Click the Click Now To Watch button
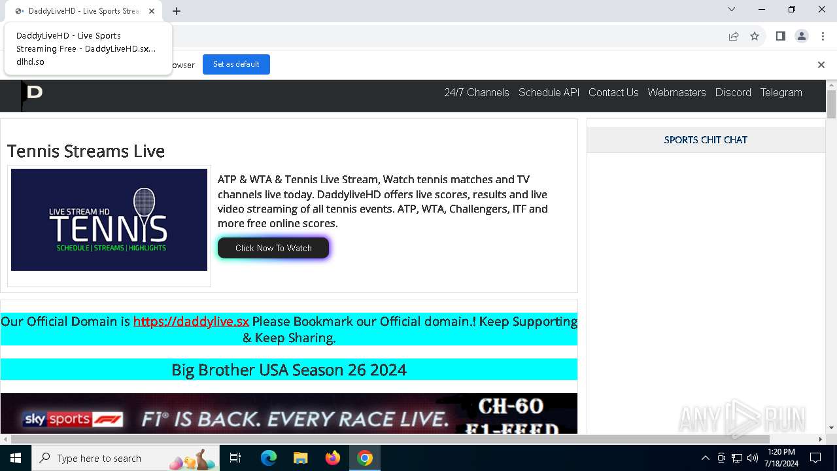Image resolution: width=837 pixels, height=471 pixels. point(273,248)
